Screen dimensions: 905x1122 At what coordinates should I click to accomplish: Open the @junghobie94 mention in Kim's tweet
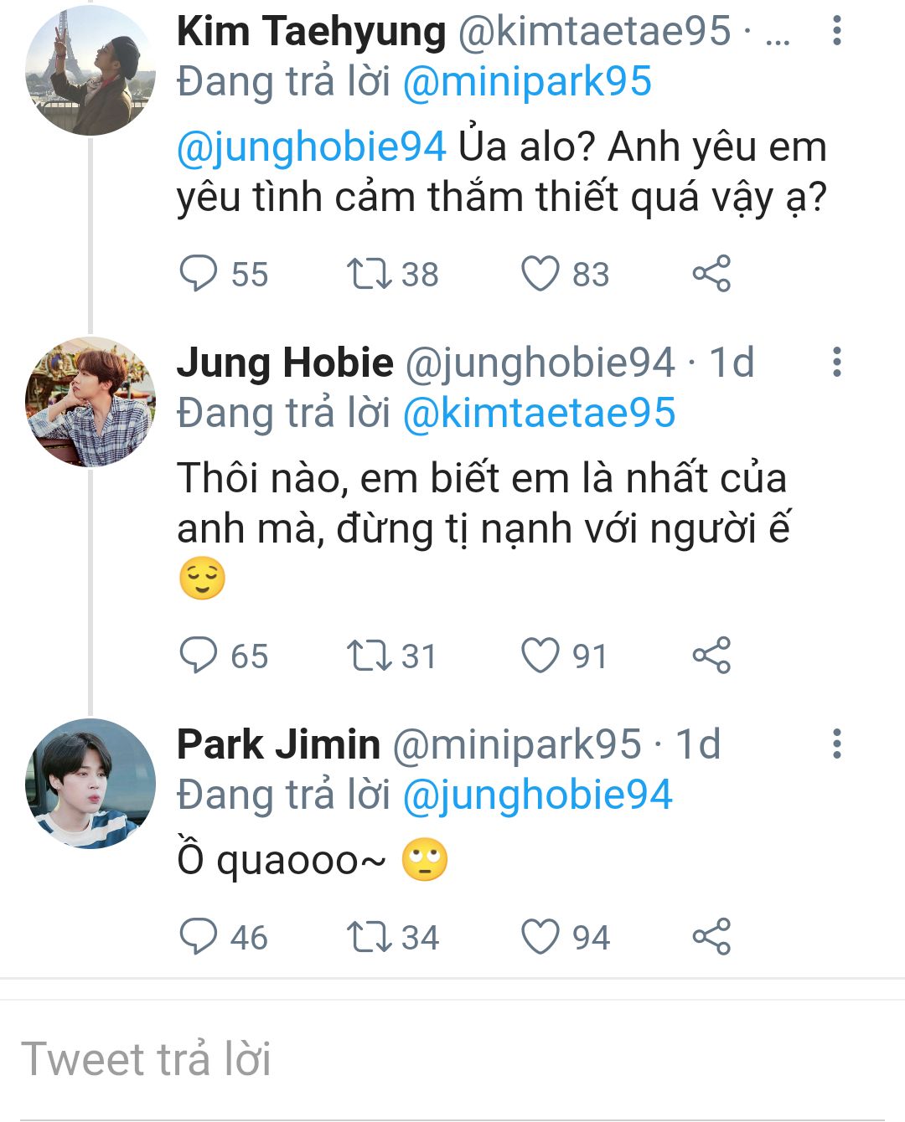311,147
